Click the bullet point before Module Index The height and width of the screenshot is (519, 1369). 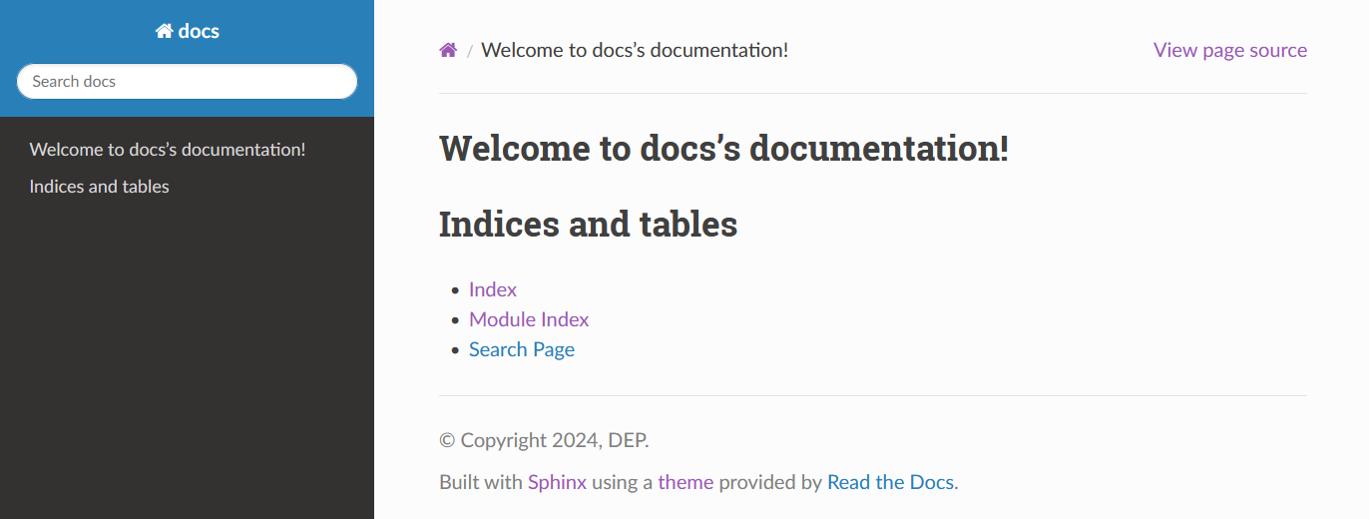pos(455,320)
